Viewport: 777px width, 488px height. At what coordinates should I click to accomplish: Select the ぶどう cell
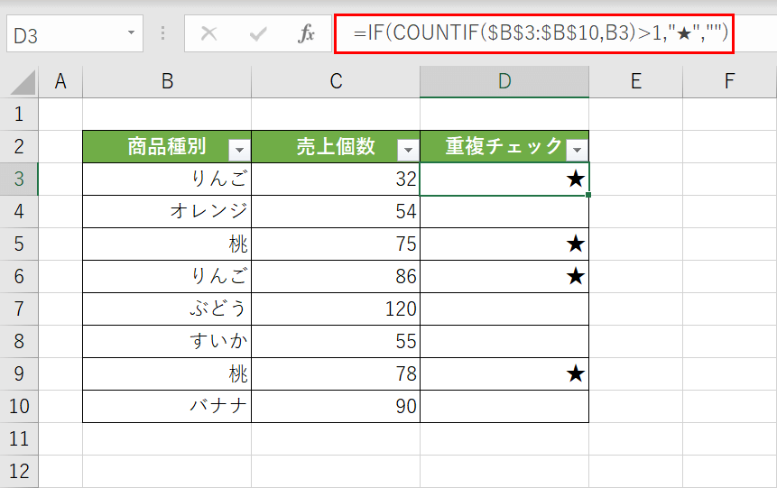[167, 308]
